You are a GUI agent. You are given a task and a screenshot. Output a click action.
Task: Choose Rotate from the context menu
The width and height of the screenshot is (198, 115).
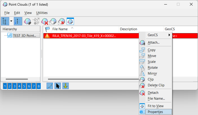155,68
